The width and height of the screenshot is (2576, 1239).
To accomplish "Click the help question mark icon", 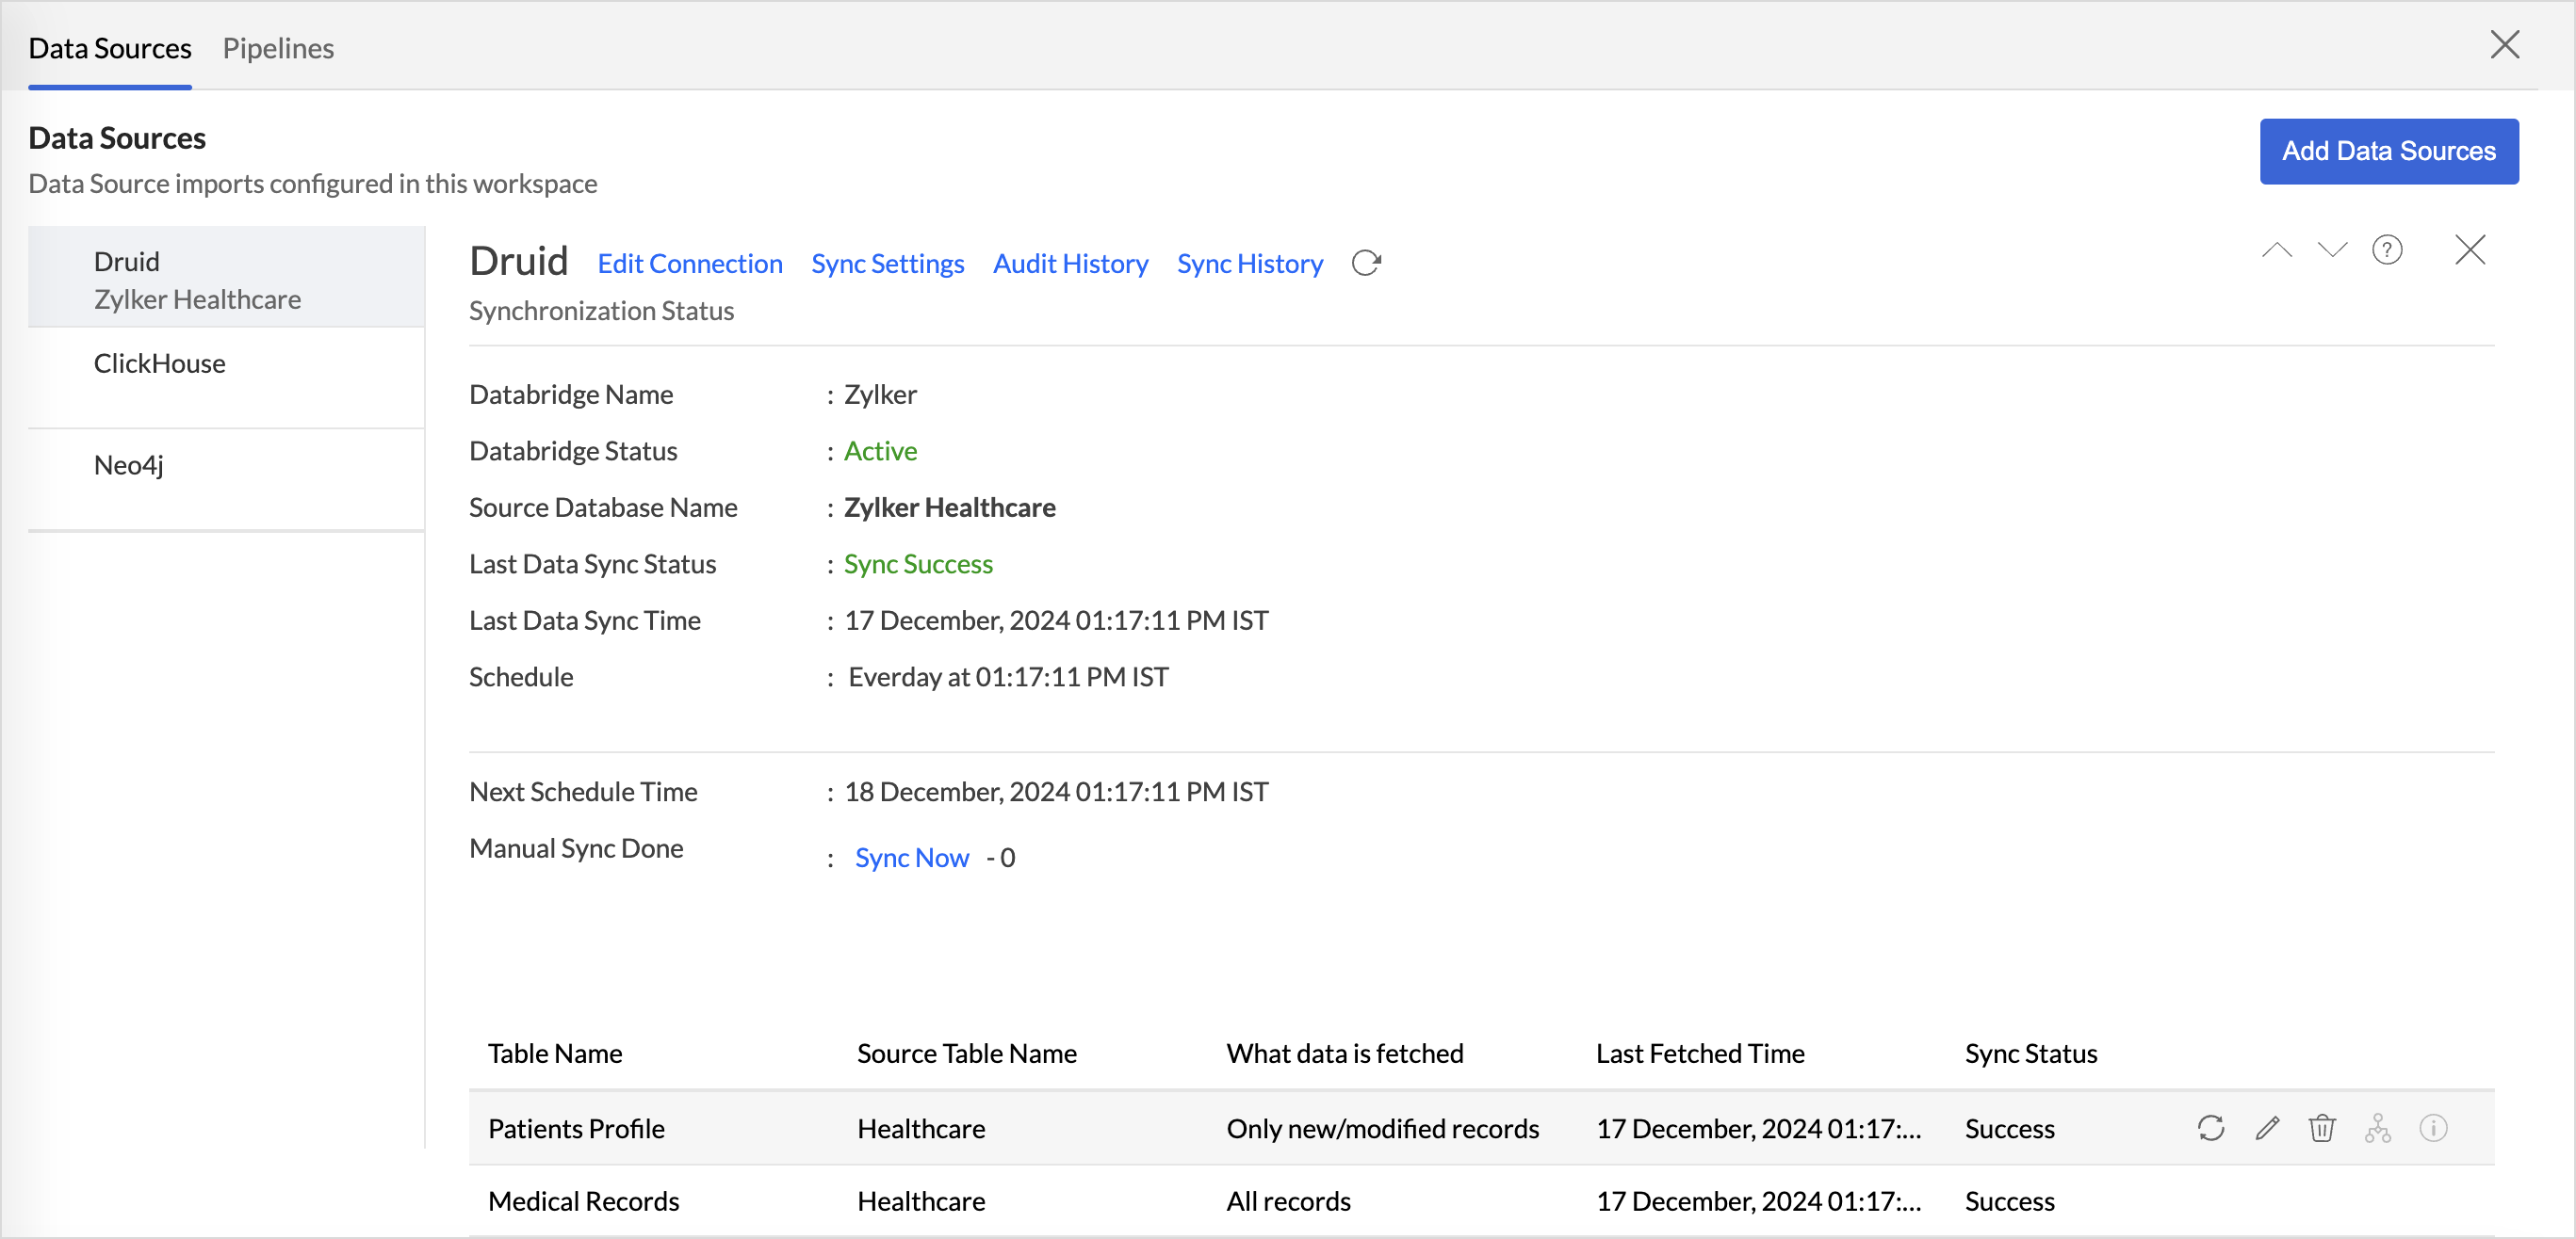I will [2387, 249].
